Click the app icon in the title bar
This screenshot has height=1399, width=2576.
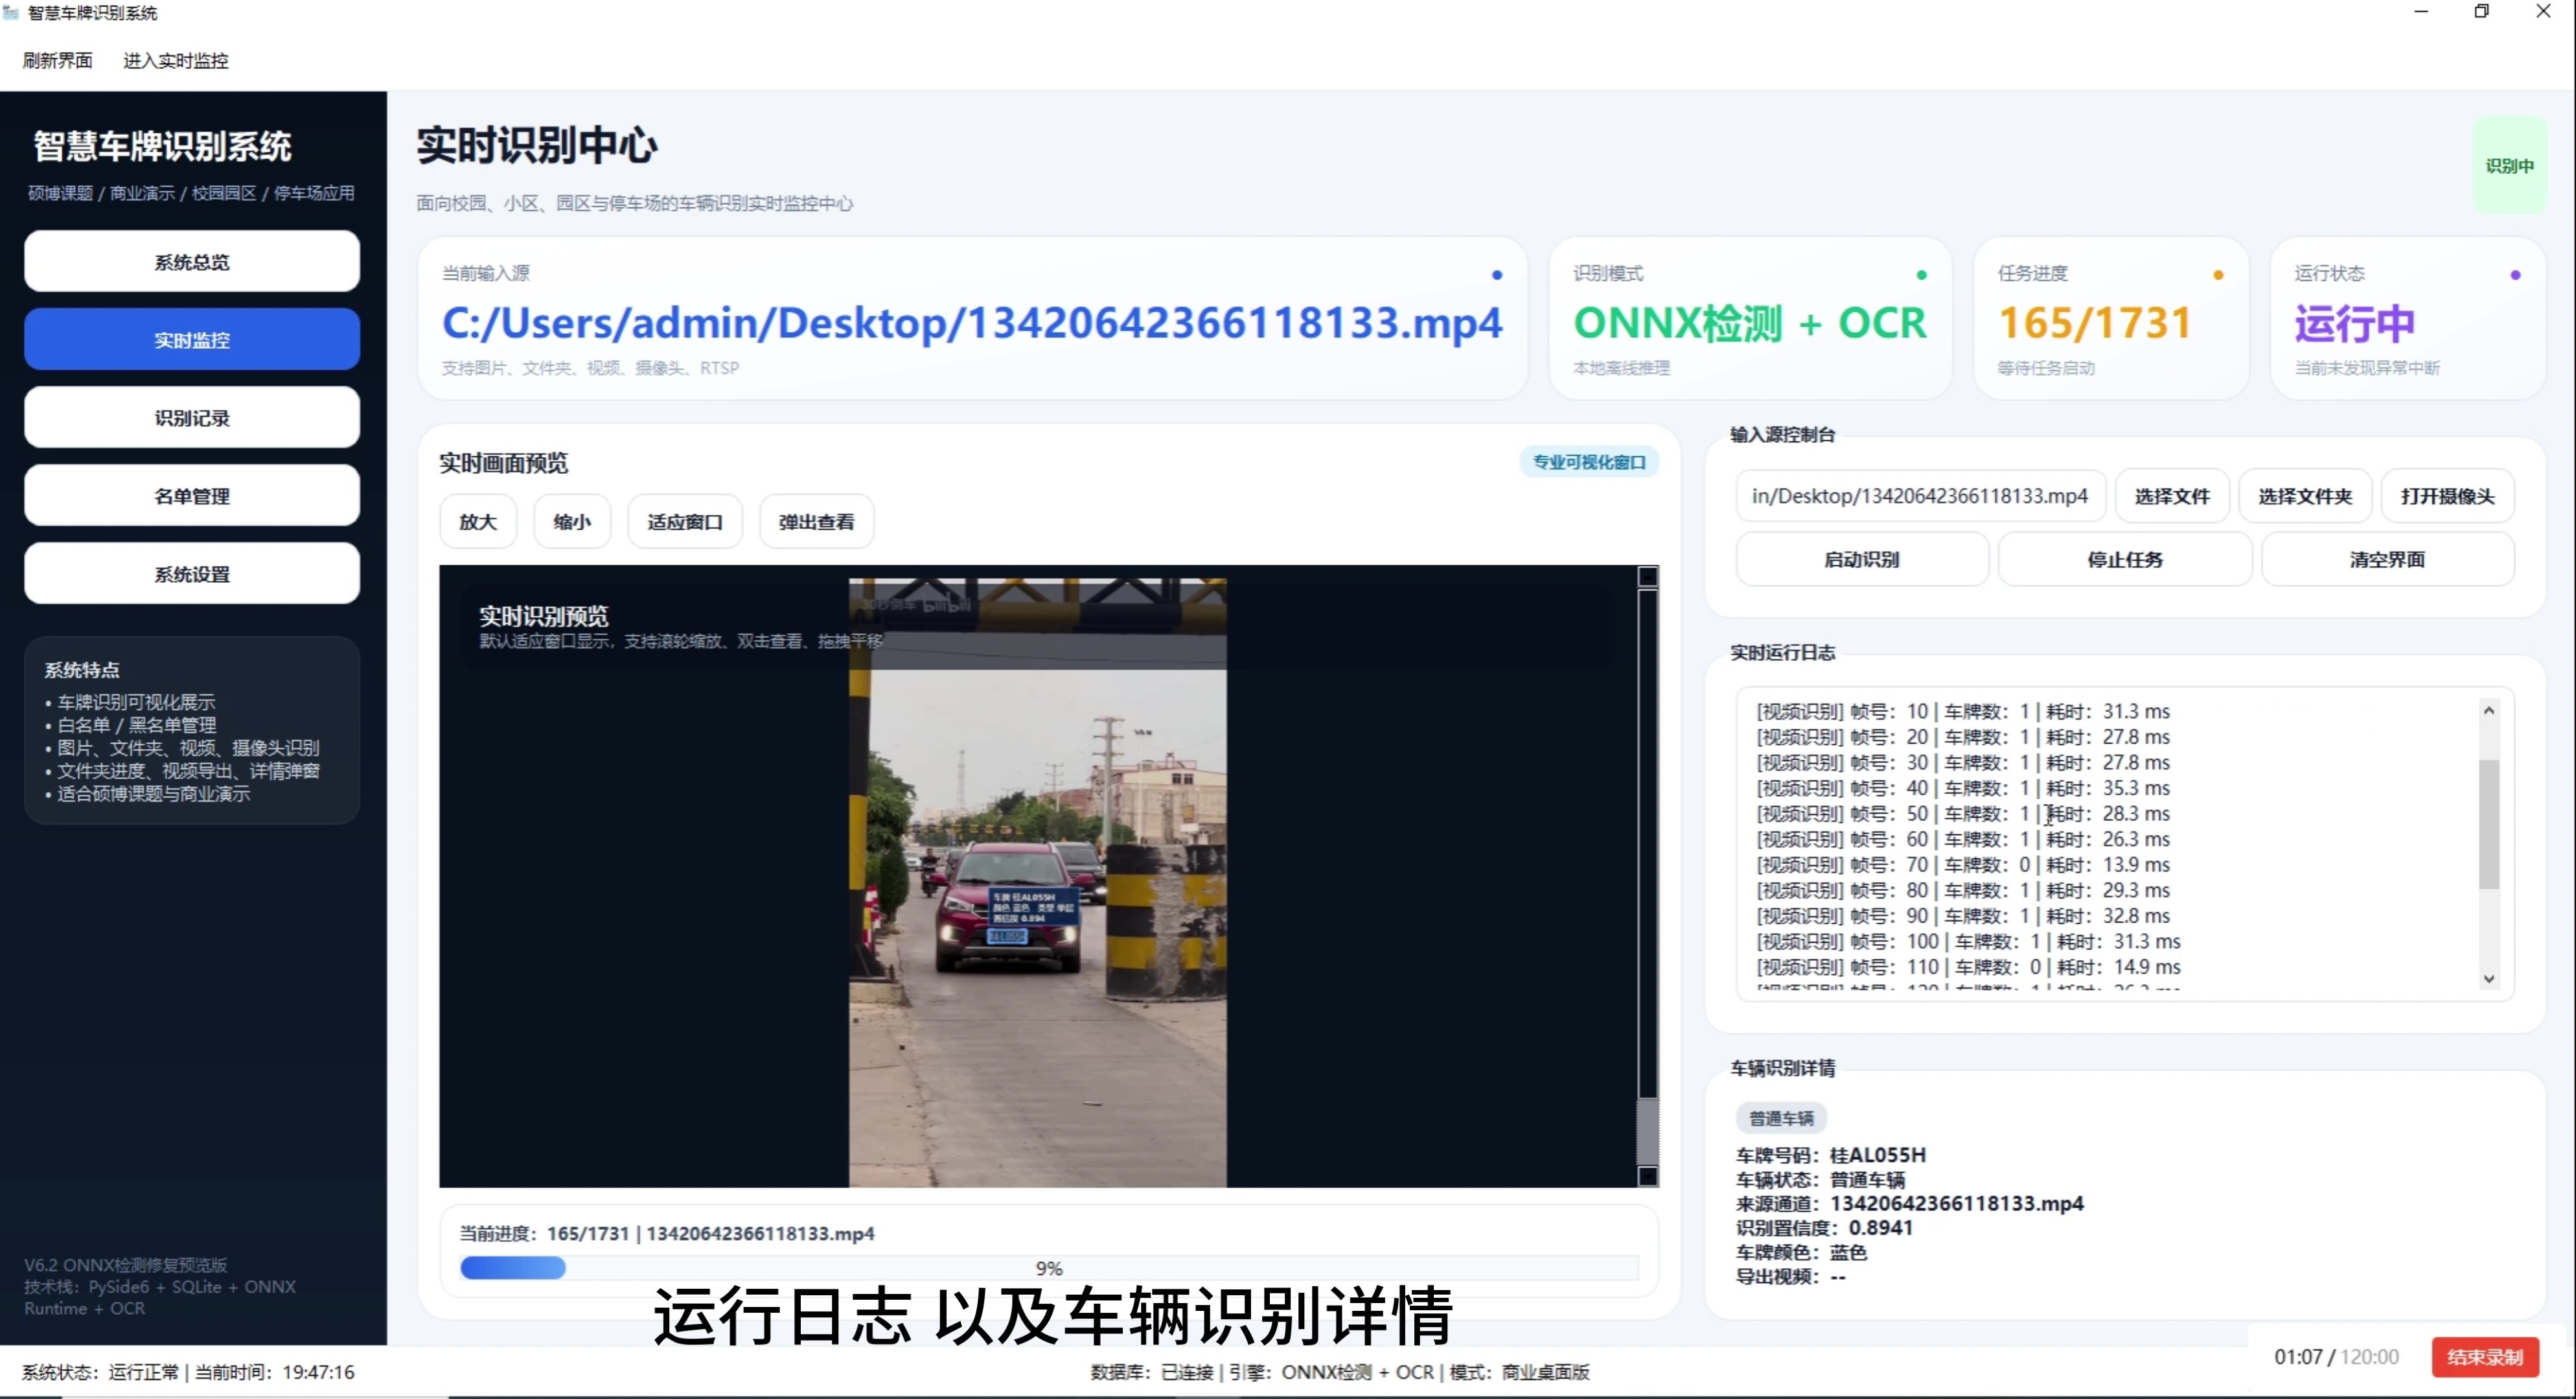(11, 13)
